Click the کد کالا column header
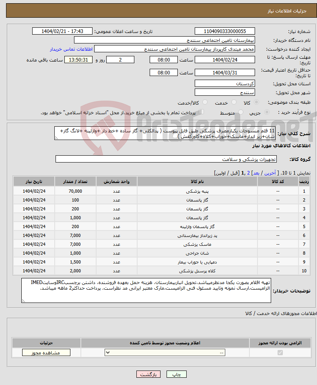The height and width of the screenshot is (385, 317). [278, 181]
